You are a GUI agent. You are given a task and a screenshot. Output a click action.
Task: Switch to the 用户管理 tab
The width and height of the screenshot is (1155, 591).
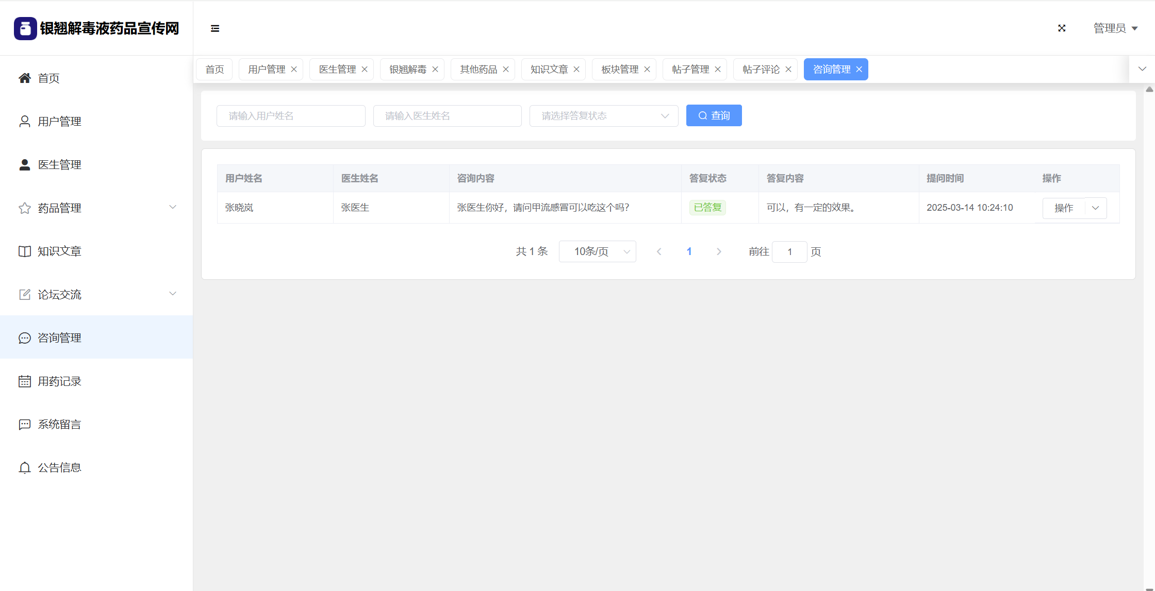pyautogui.click(x=266, y=70)
